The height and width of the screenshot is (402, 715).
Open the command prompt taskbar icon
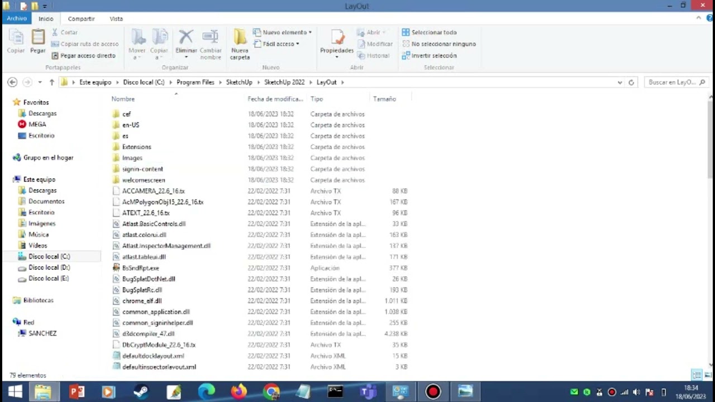point(335,391)
